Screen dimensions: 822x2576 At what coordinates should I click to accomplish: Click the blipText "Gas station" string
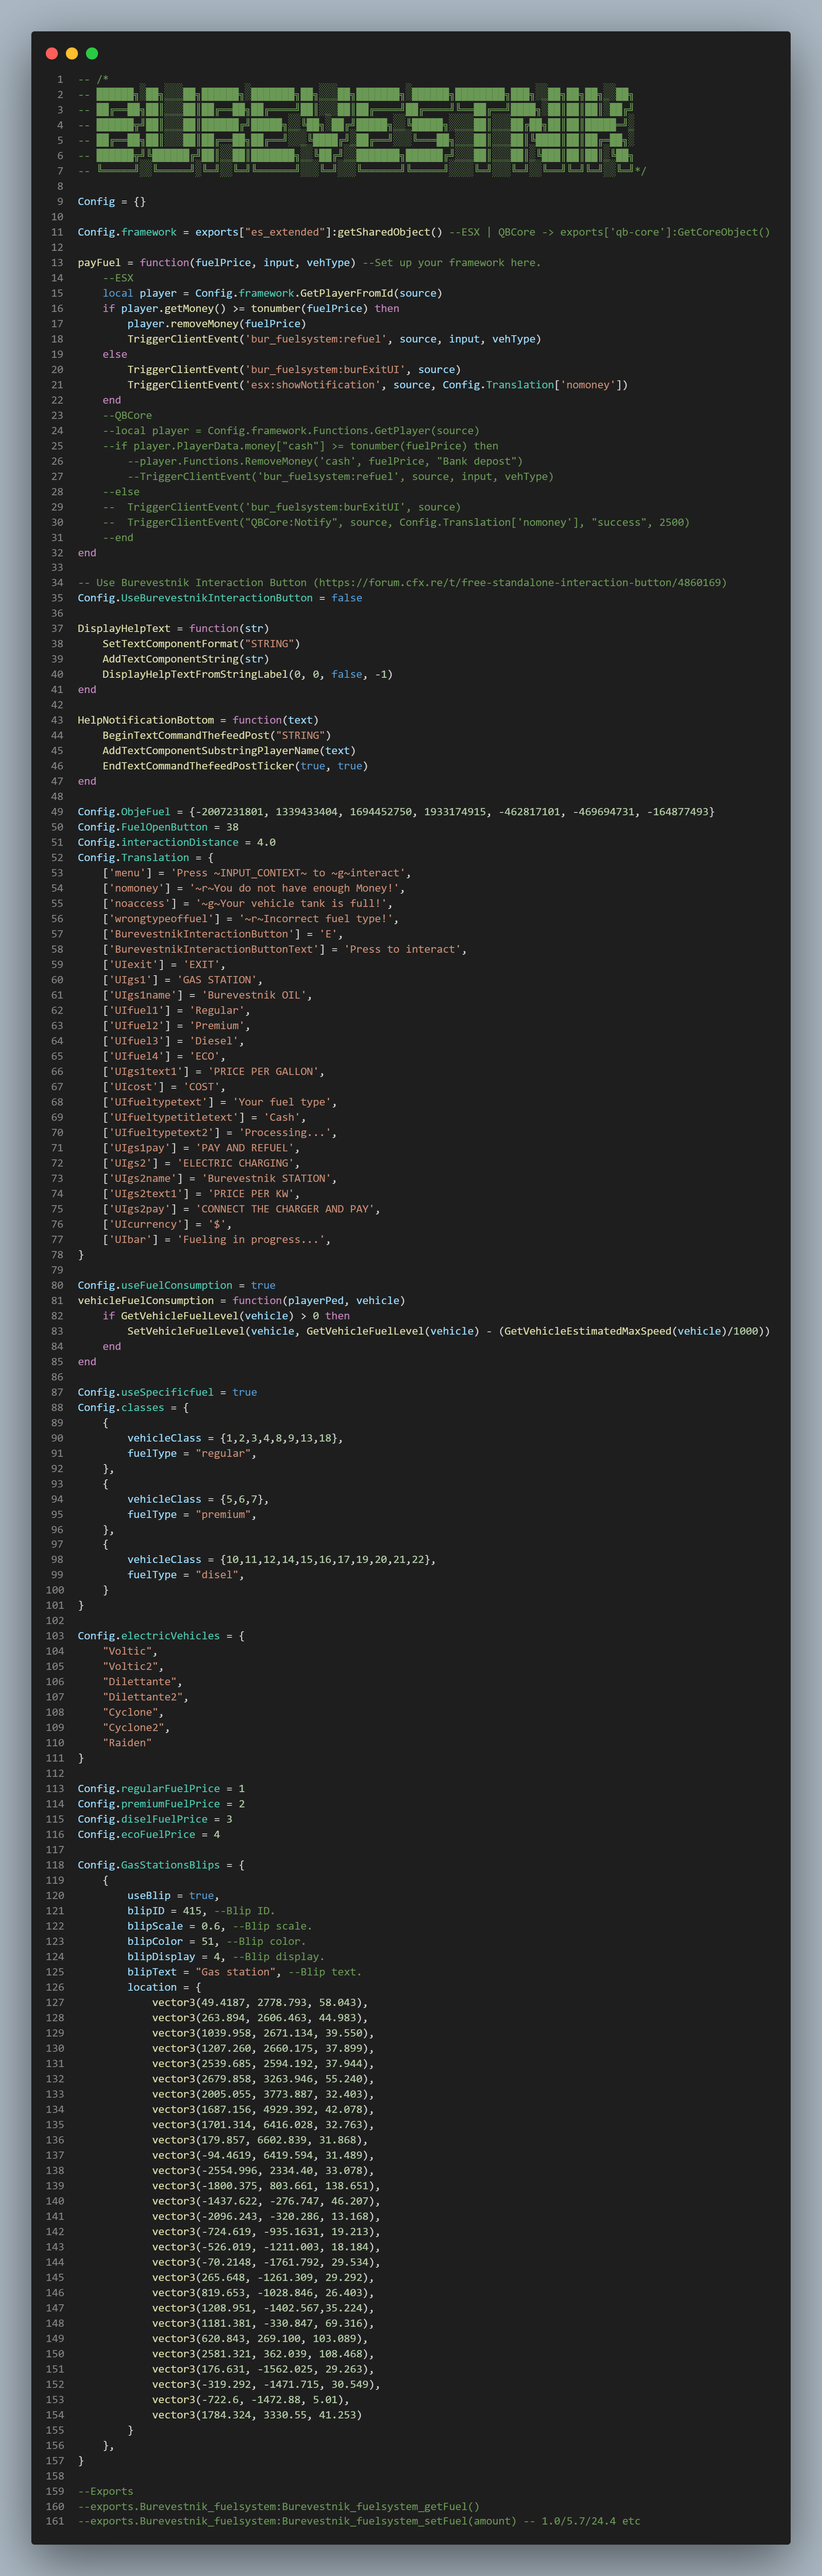tap(235, 1972)
